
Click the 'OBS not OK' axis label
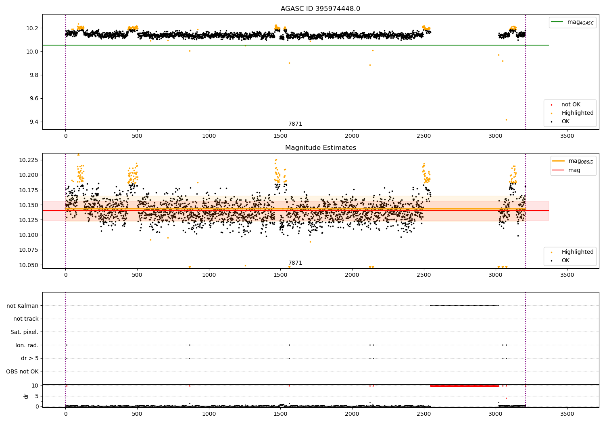(23, 371)
